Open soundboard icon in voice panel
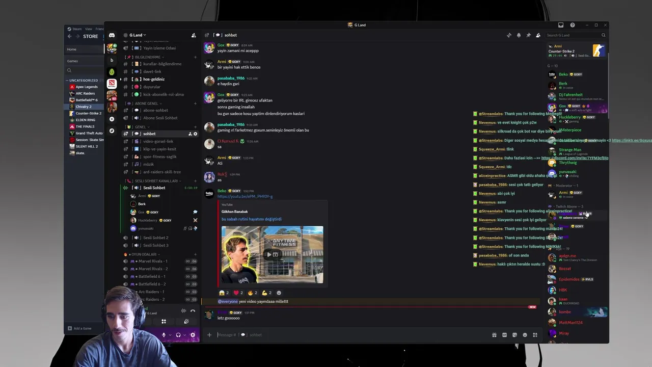The width and height of the screenshot is (652, 367). 186,322
